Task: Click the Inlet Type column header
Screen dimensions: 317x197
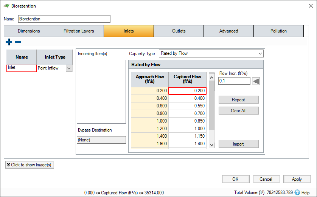Action: click(54, 57)
